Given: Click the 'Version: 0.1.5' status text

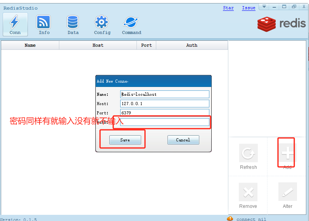Looking at the screenshot, I should pyautogui.click(x=18, y=219).
